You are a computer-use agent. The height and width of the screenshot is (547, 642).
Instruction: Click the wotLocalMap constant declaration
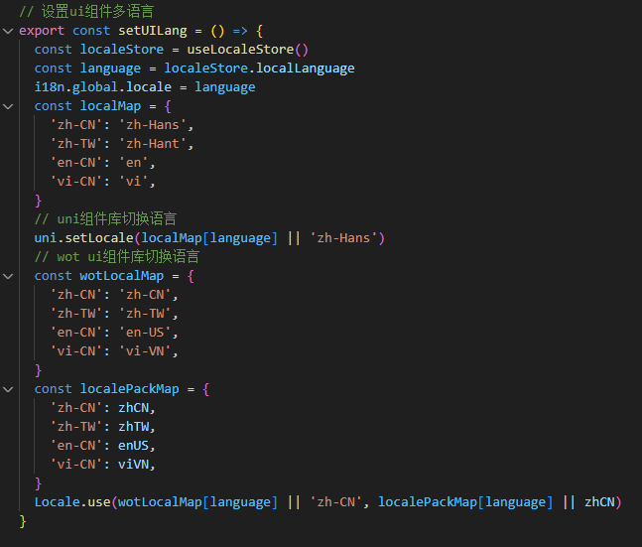(x=122, y=276)
